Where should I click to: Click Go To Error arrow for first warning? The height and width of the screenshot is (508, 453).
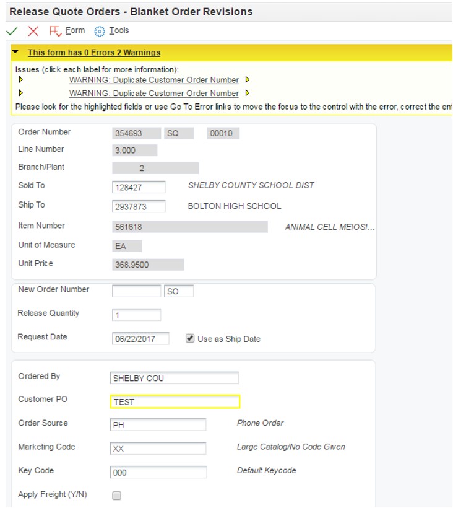[x=247, y=79]
